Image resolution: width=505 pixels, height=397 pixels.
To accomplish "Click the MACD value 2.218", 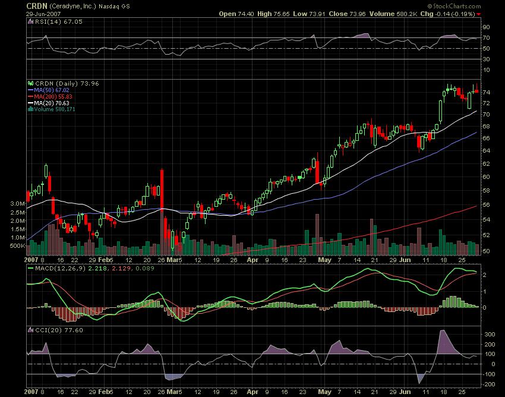I will tap(97, 268).
